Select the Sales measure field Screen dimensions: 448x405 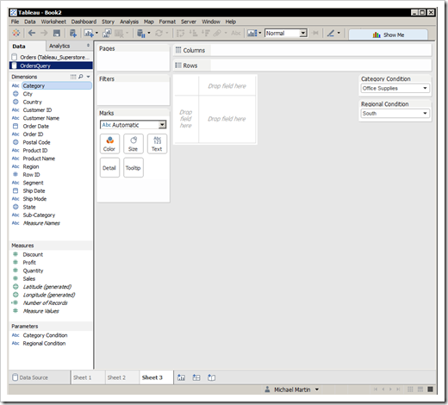tap(29, 278)
